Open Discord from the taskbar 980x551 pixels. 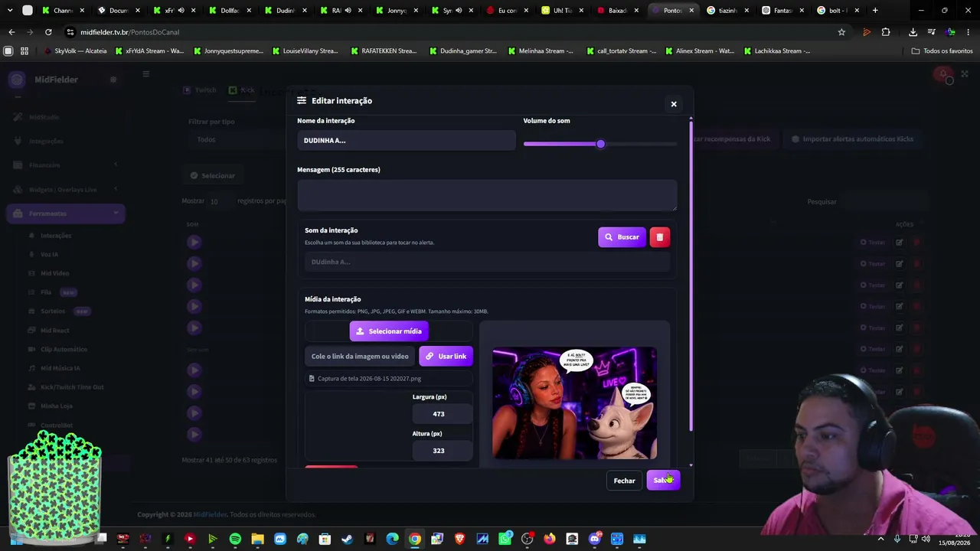click(x=594, y=539)
